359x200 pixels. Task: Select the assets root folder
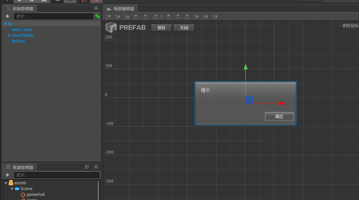[x=20, y=183]
